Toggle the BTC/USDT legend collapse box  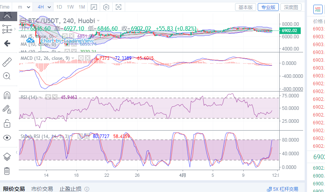coord(23,20)
